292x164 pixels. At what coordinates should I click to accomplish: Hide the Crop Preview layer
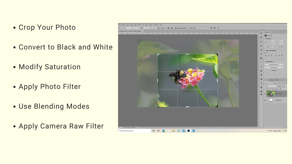pos(265,94)
